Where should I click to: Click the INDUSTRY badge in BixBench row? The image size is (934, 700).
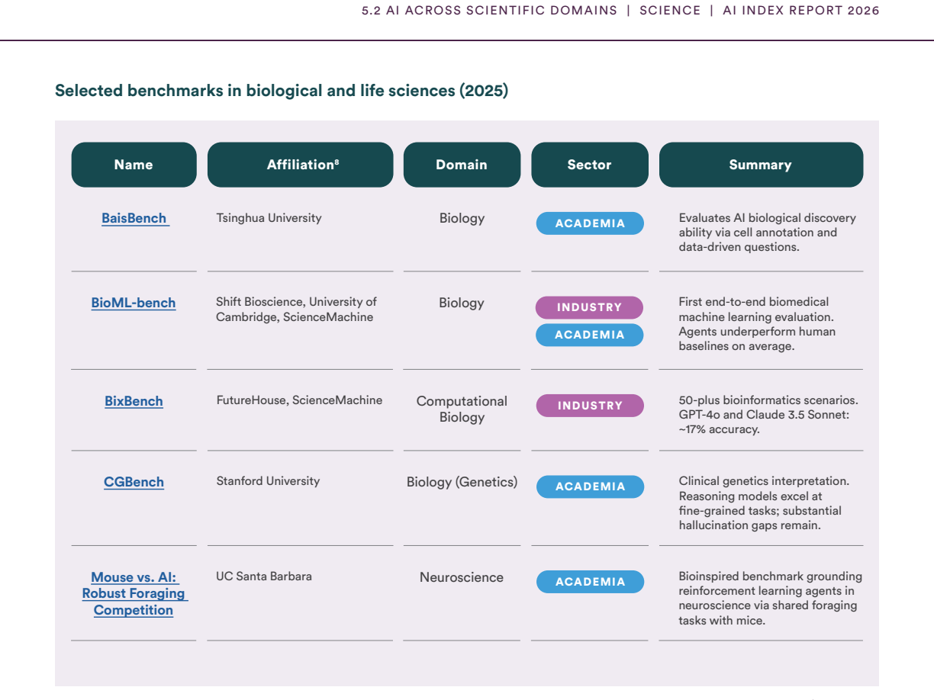pyautogui.click(x=590, y=406)
